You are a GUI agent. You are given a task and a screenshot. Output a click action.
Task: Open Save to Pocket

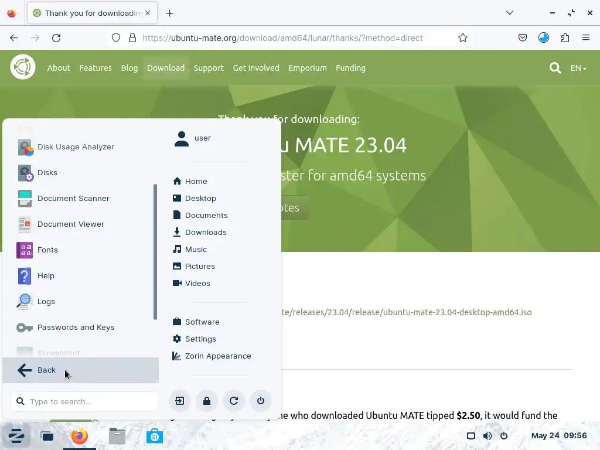(522, 38)
